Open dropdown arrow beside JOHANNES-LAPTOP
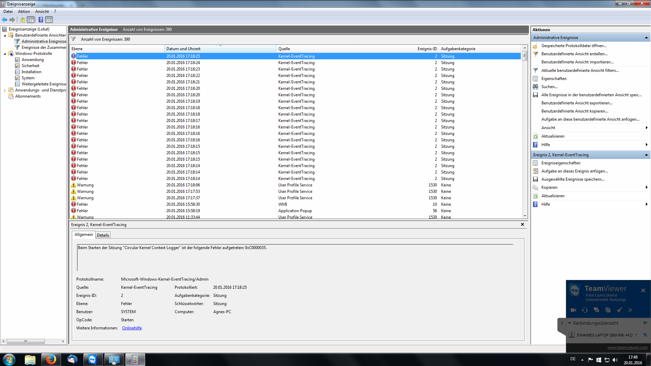Screen dimensions: 651x366 tap(636, 335)
